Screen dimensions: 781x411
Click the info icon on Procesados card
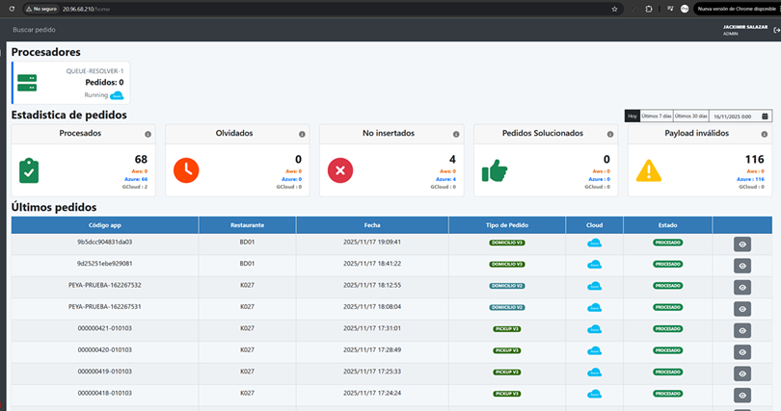148,134
